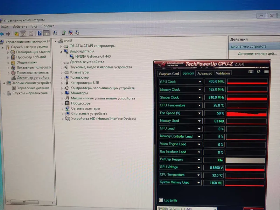Click the NVIDIA GeForce GT 440 adapter icon
The image size is (280, 210).
pos(72,56)
